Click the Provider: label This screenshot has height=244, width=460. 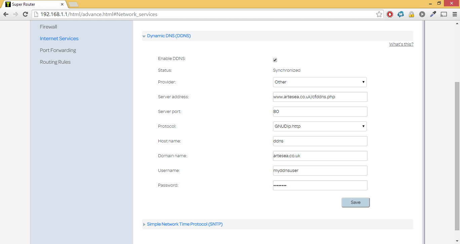pyautogui.click(x=167, y=82)
